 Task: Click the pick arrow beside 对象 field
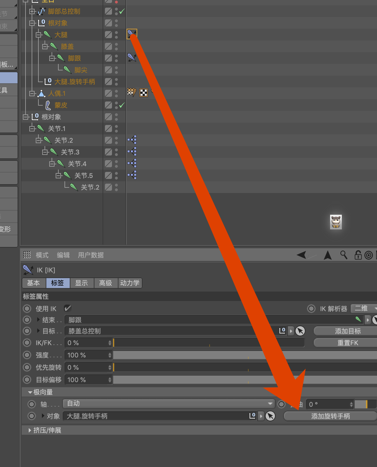[270, 416]
